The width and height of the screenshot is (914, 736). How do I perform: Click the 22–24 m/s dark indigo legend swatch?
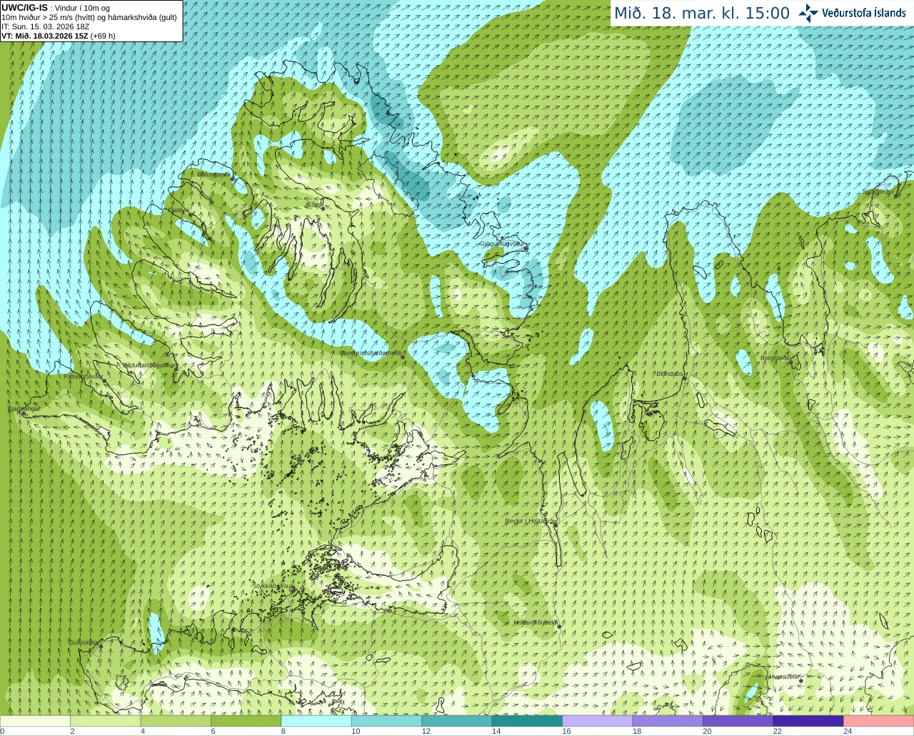tap(808, 720)
